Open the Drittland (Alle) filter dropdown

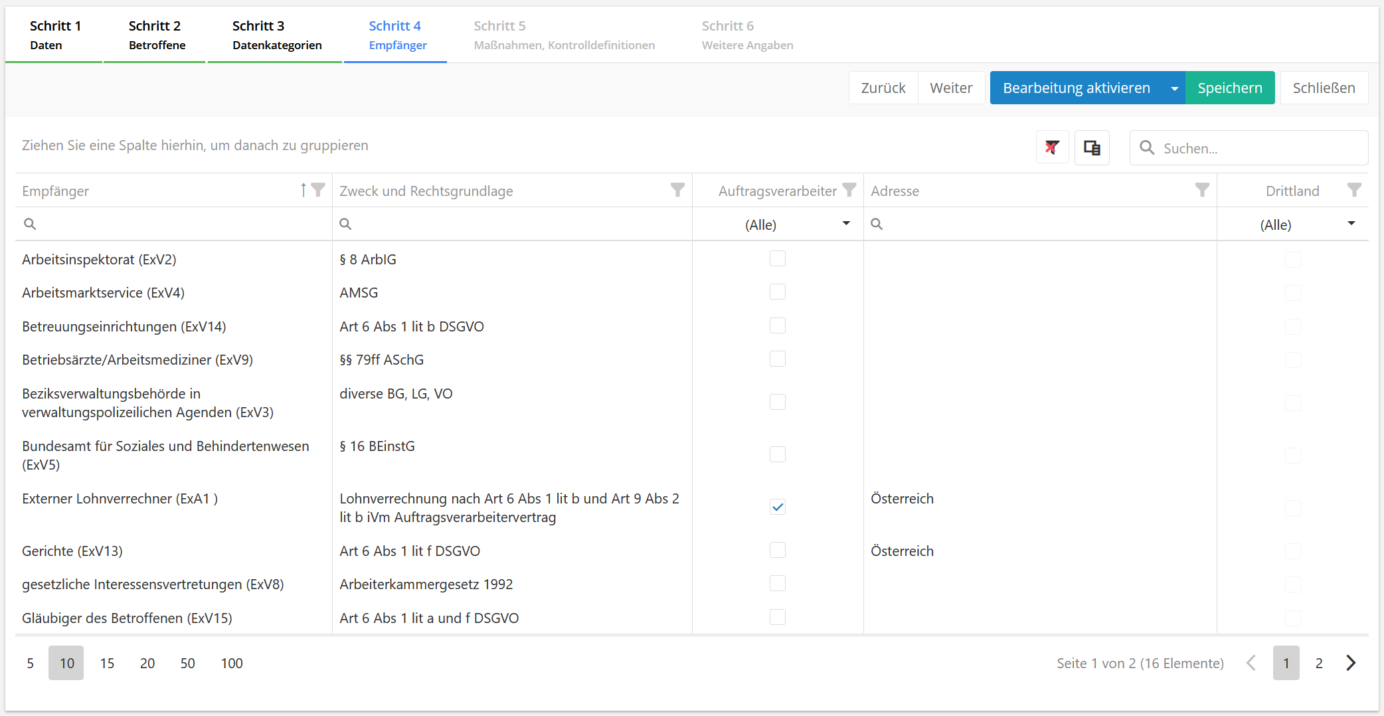1351,224
